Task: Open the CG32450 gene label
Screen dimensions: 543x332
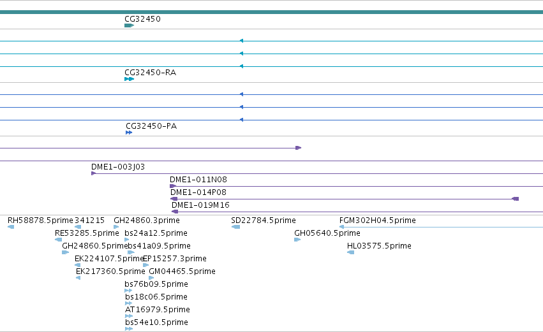Action: [x=143, y=19]
